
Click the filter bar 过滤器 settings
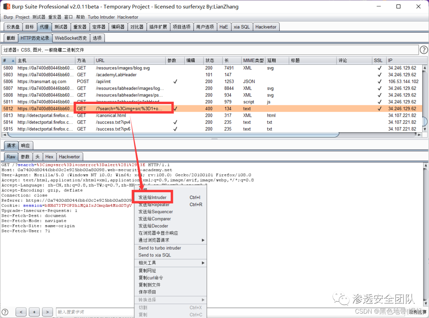[210, 50]
